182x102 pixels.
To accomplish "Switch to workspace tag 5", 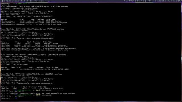I will [15, 1].
